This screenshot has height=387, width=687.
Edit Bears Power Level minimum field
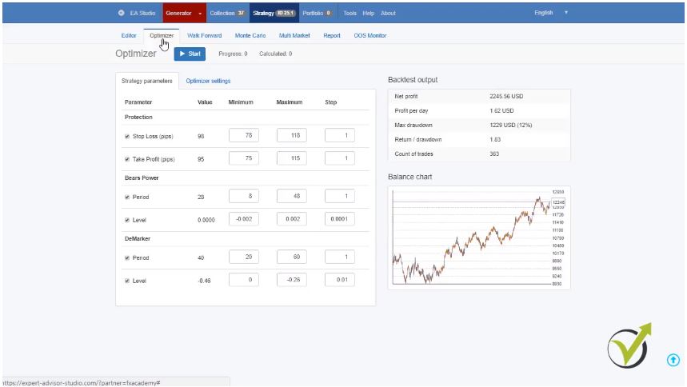point(244,219)
